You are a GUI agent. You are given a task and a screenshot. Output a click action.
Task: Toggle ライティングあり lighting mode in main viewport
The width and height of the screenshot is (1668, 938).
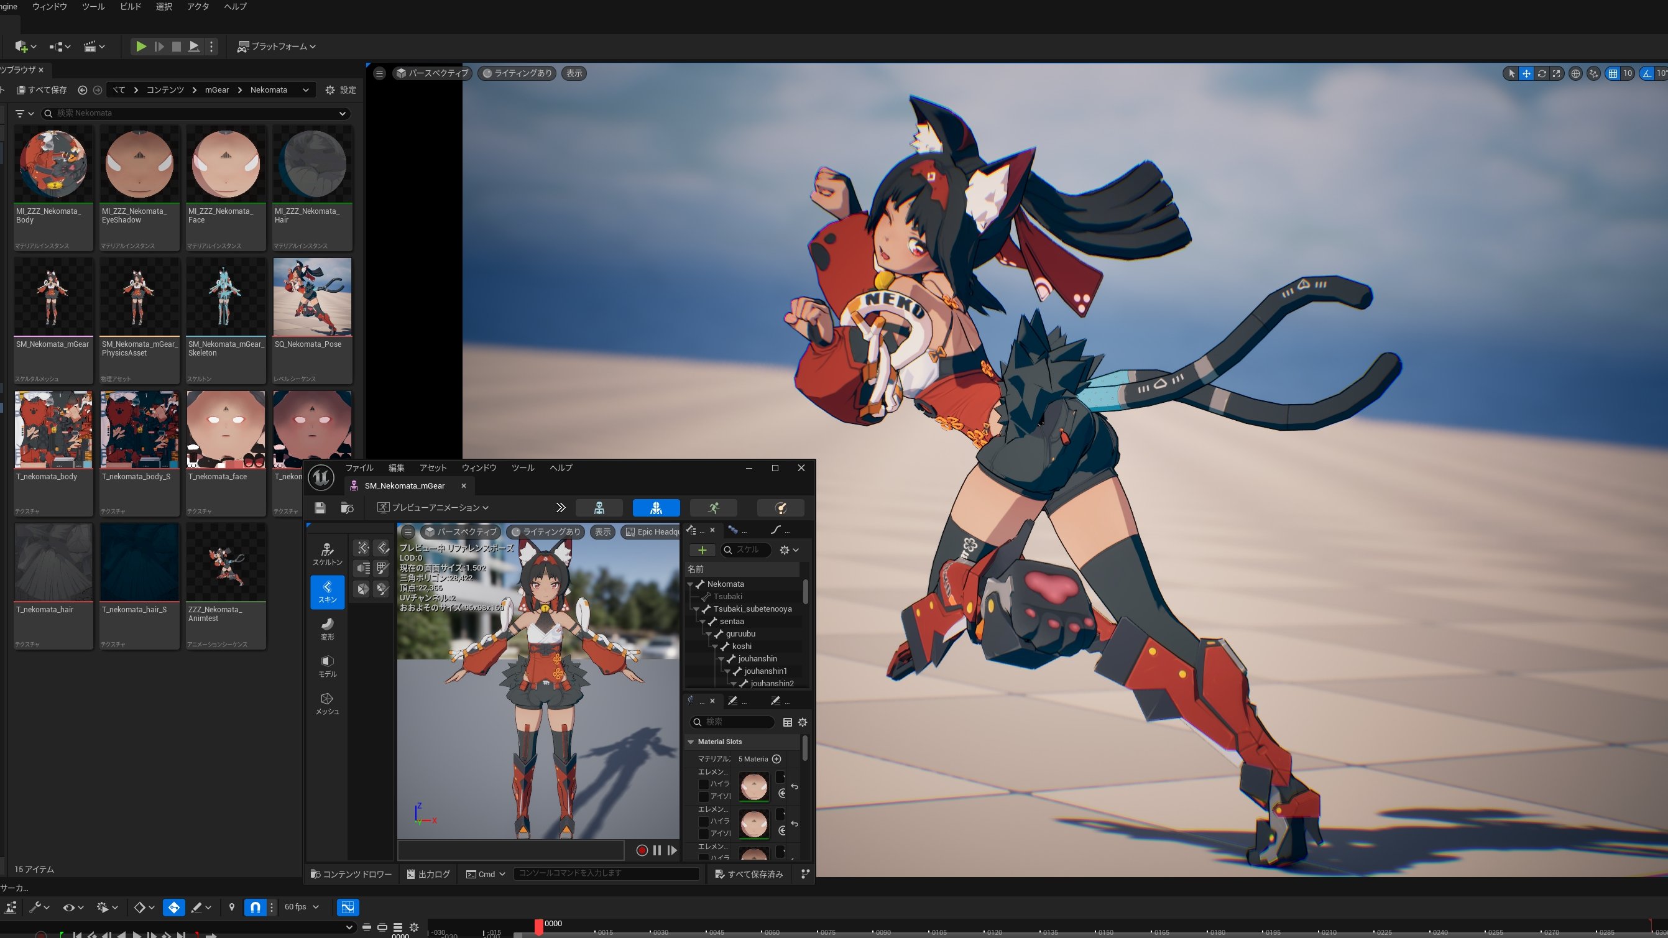[x=517, y=73]
